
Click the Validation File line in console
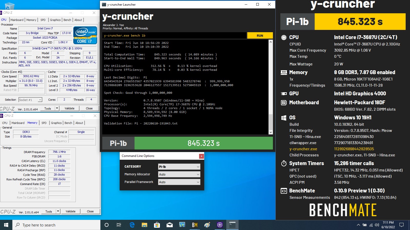click(141, 123)
